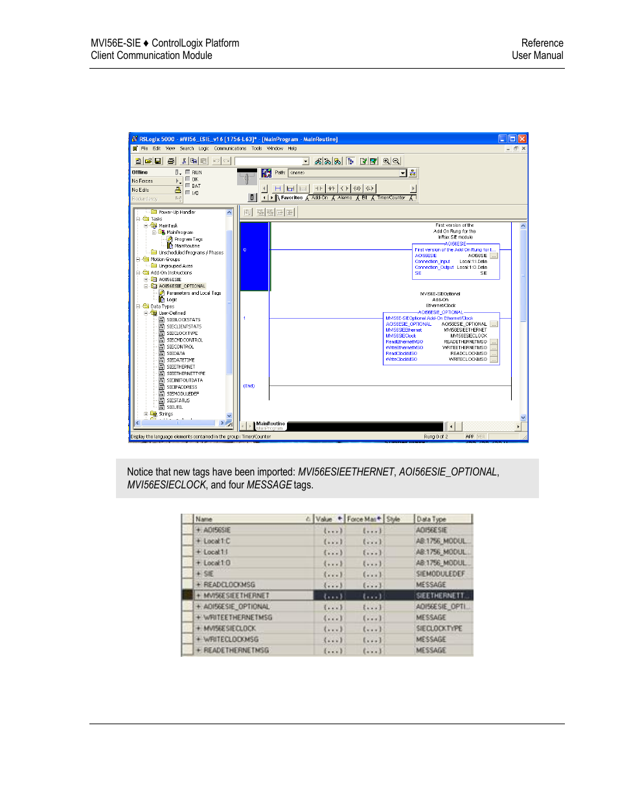Open the search combo box dropdown in toolbar
This screenshot has height=800, width=618.
[306, 161]
